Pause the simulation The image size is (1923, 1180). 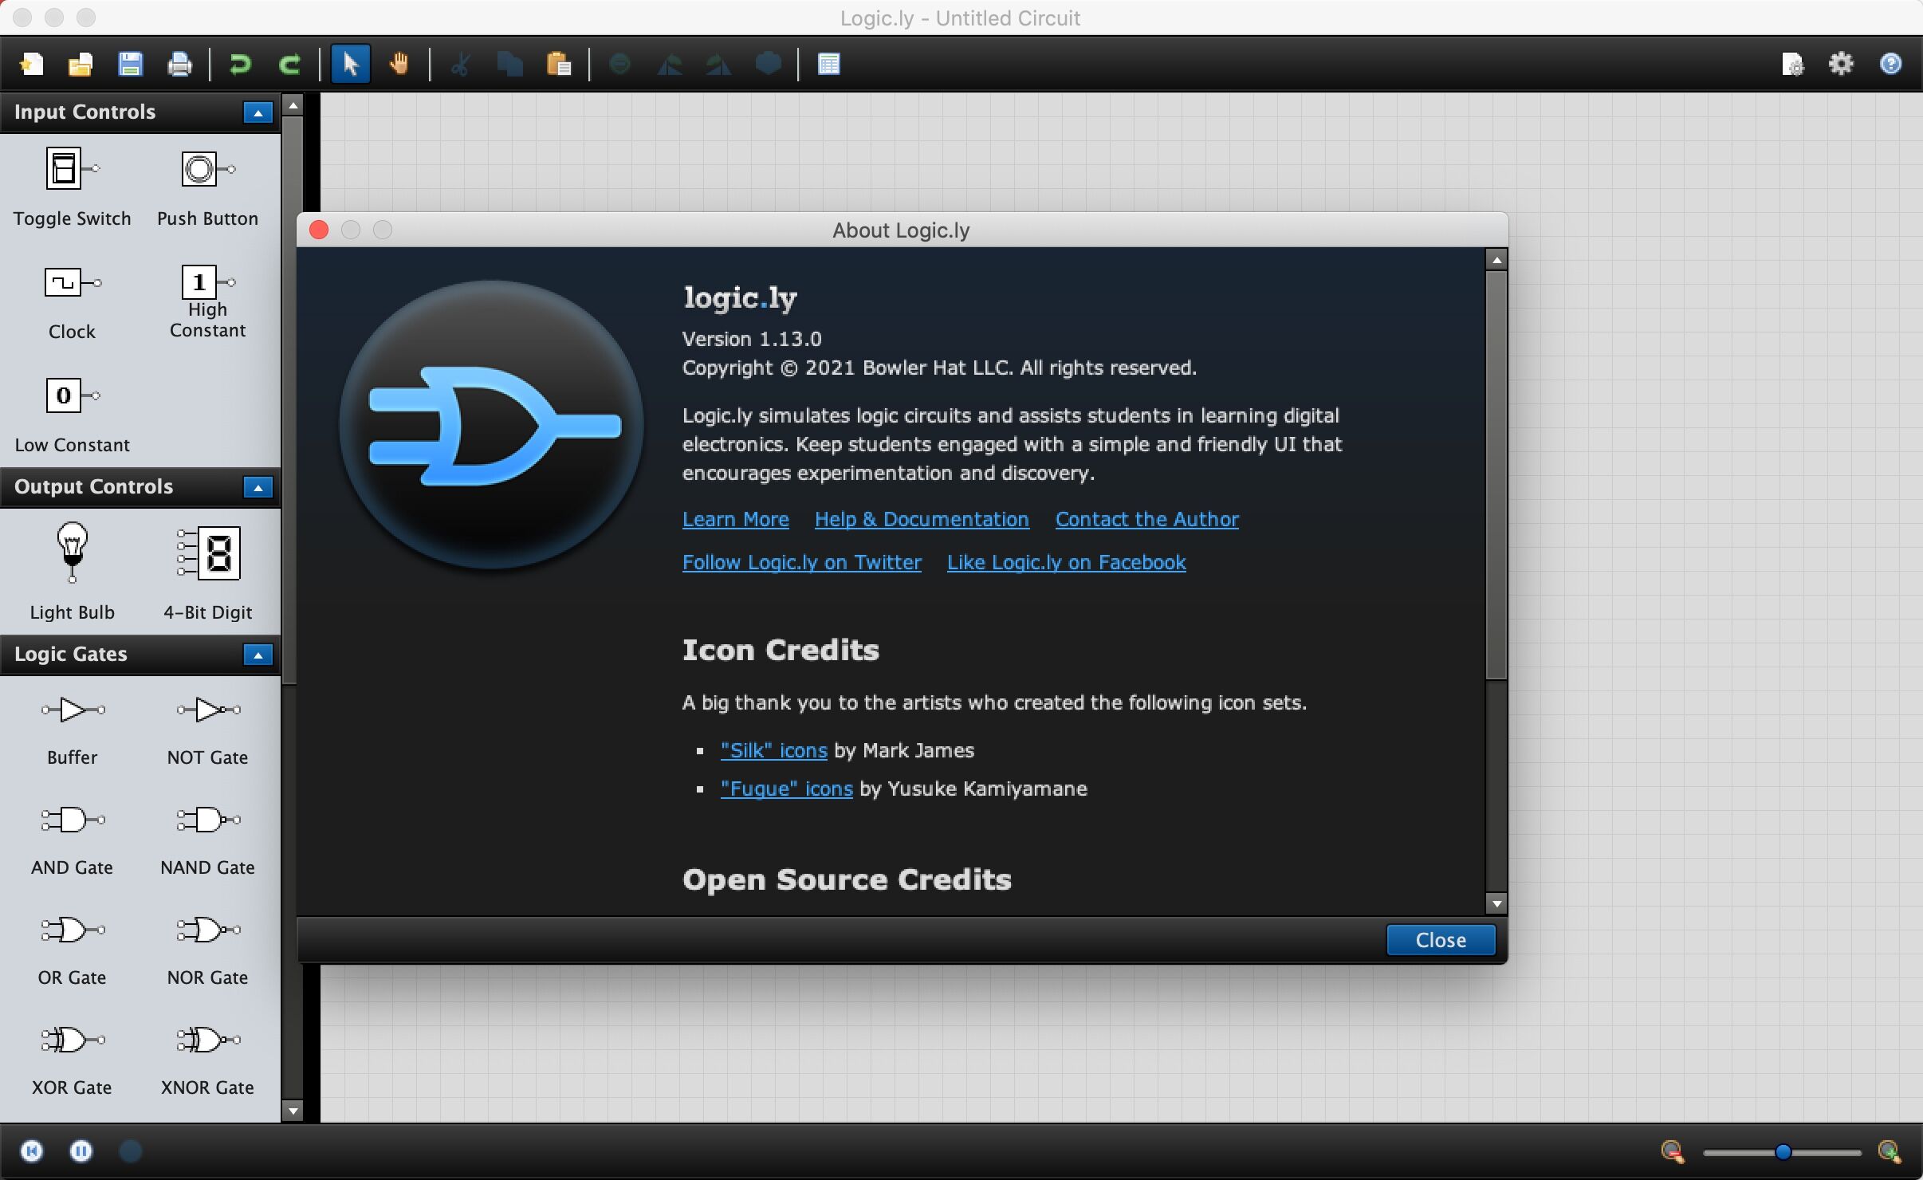click(x=81, y=1150)
